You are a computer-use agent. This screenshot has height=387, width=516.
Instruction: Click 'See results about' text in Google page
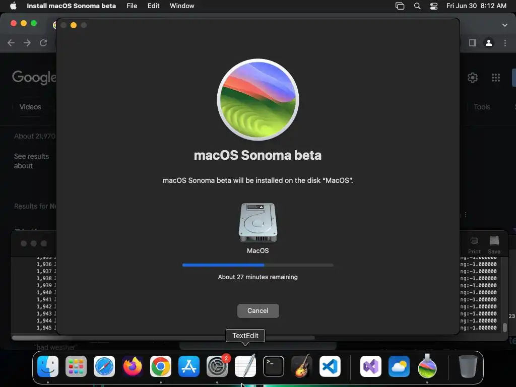coord(31,161)
